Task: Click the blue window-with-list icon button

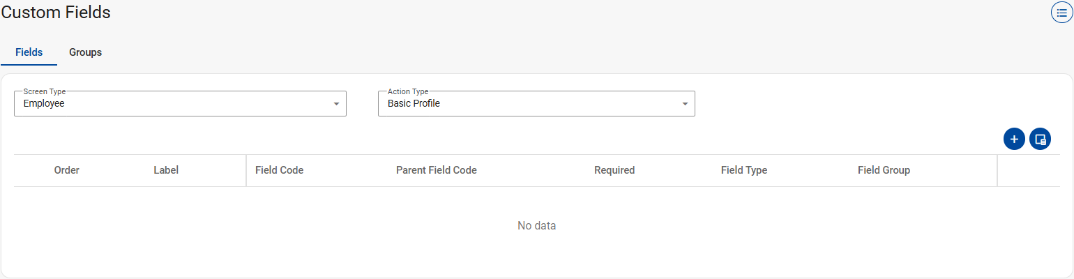Action: point(1040,139)
